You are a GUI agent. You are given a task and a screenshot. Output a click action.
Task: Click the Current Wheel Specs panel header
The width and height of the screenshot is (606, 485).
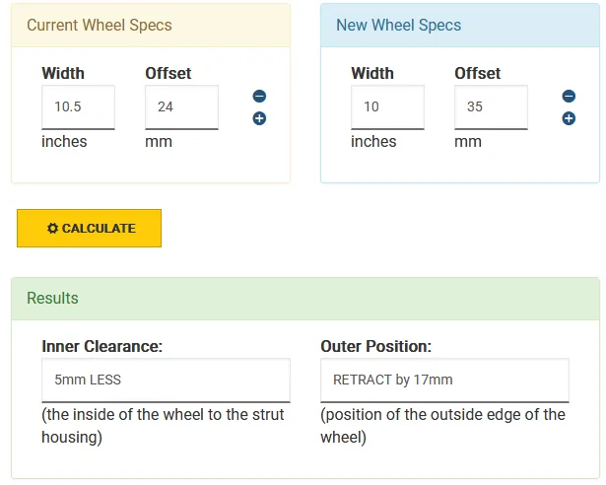[x=151, y=26]
